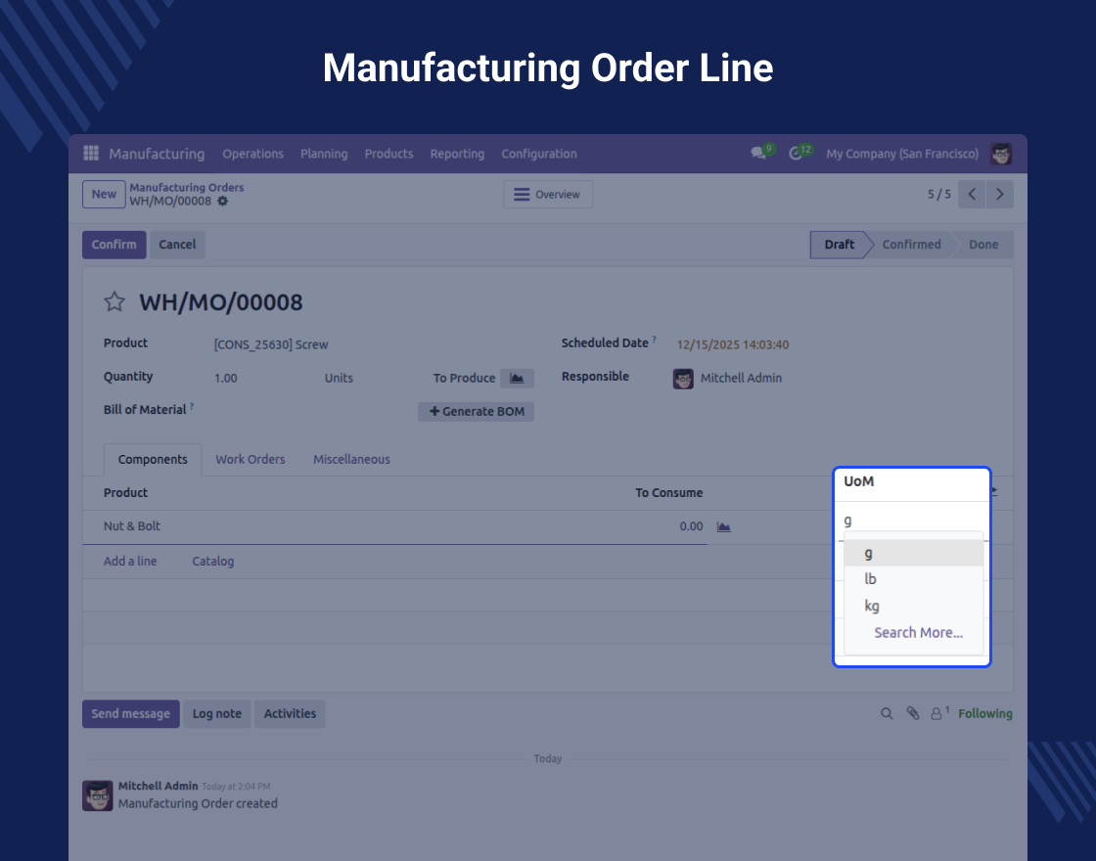Mark order as favorite with the star icon
This screenshot has width=1096, height=861.
click(x=114, y=302)
